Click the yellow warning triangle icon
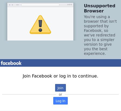 [x=40, y=25]
